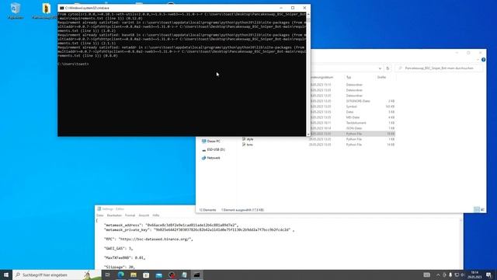Maximize the command prompt window
Image resolution: width=497 pixels, height=280 pixels.
293,8
